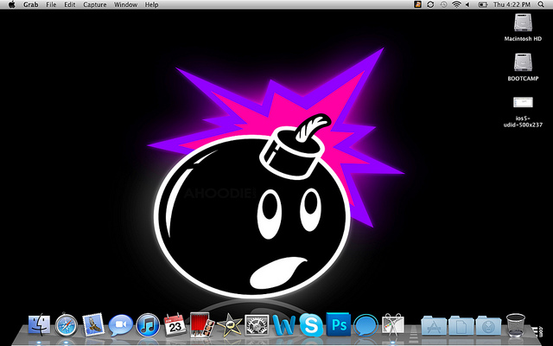Open the File menu
Screen dimensions: 553x346
[x=51, y=4]
